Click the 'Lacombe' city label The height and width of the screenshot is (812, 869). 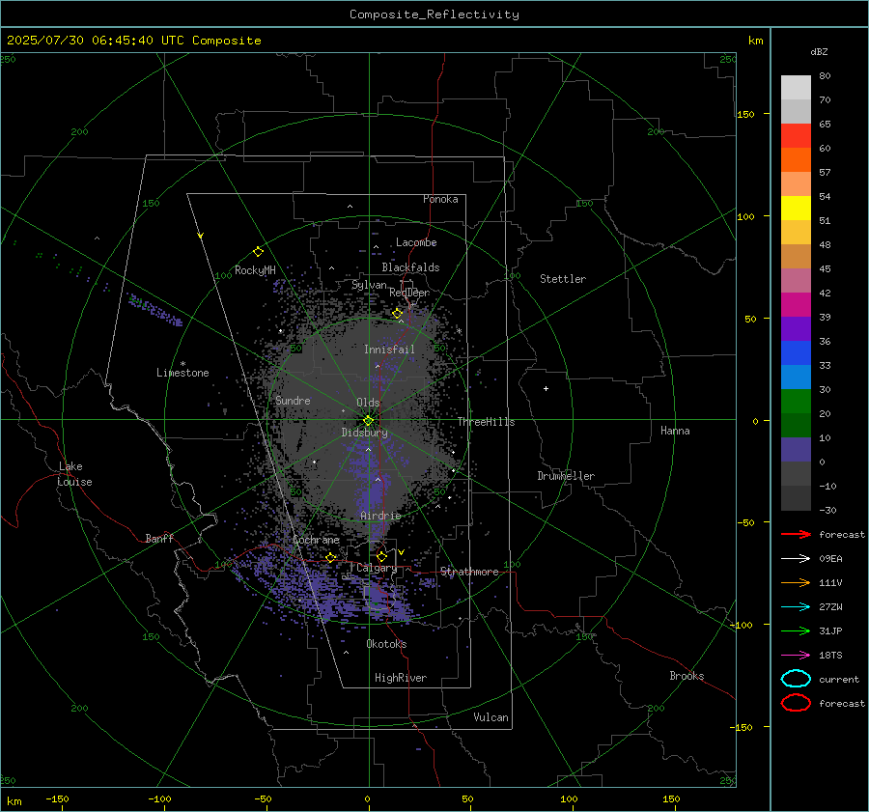[416, 242]
